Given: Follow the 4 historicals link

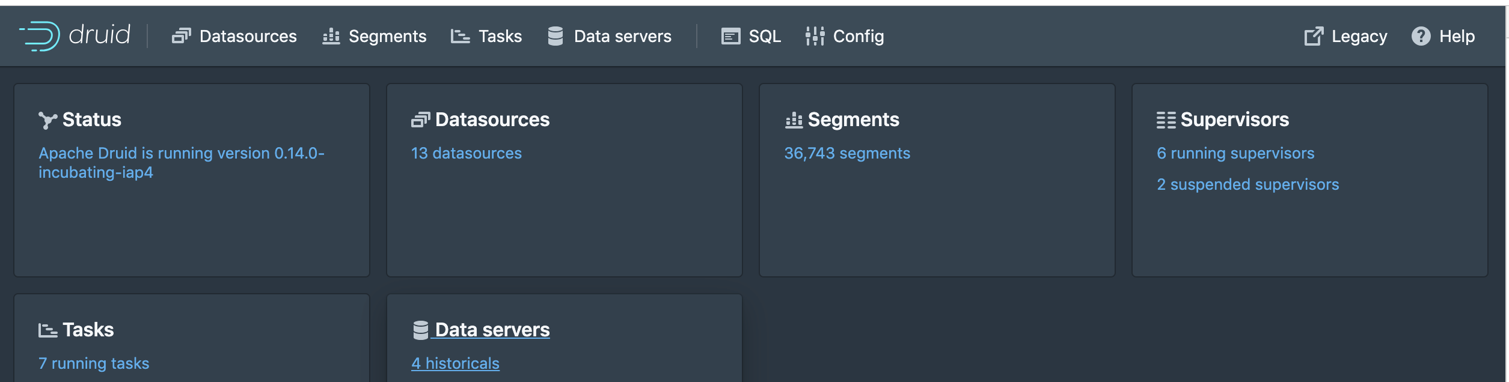Looking at the screenshot, I should coord(455,363).
